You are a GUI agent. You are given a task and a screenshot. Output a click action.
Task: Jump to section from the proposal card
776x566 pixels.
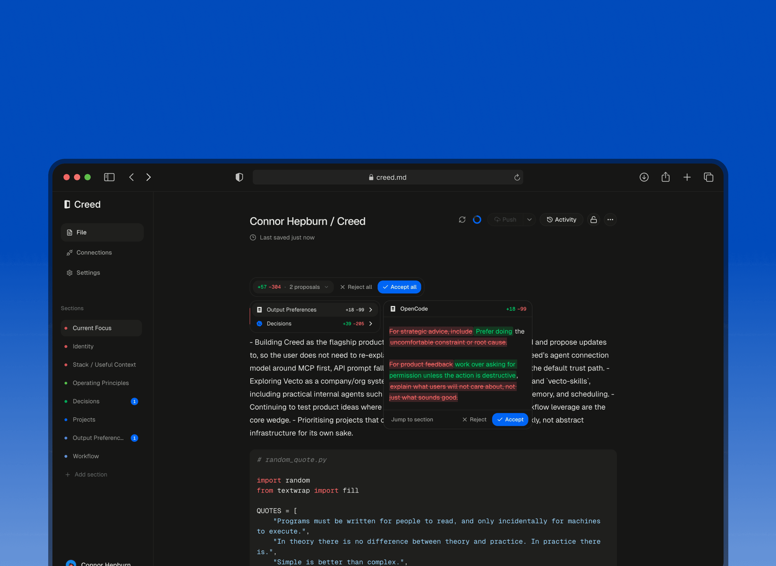[412, 420]
